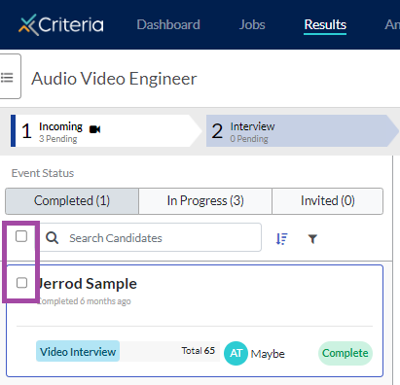Open the filter funnel icon

coord(312,239)
